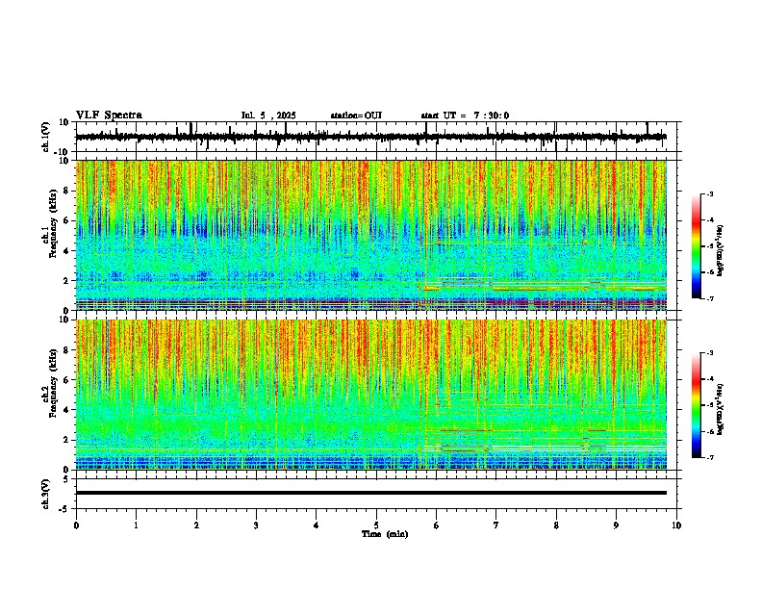The height and width of the screenshot is (589, 762).
Task: Select the date text "Jul 5, 2025"
Action: (268, 115)
